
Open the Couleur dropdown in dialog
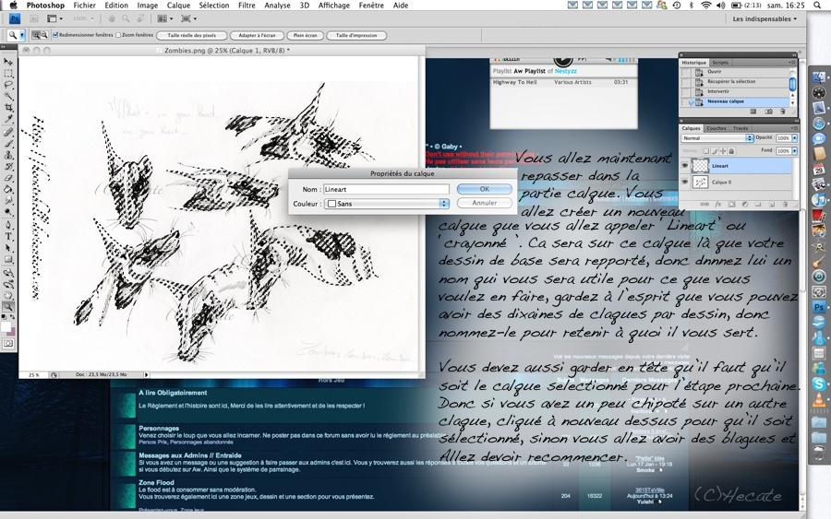[x=387, y=204]
